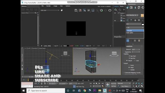Image resolution: width=165 pixels, height=93 pixels.
Task: Clear the frame buffer image
Action: pos(80,10)
